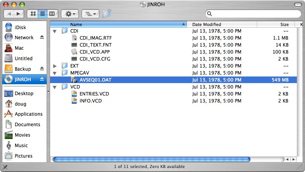Click the 14 KB size value

[282, 45]
